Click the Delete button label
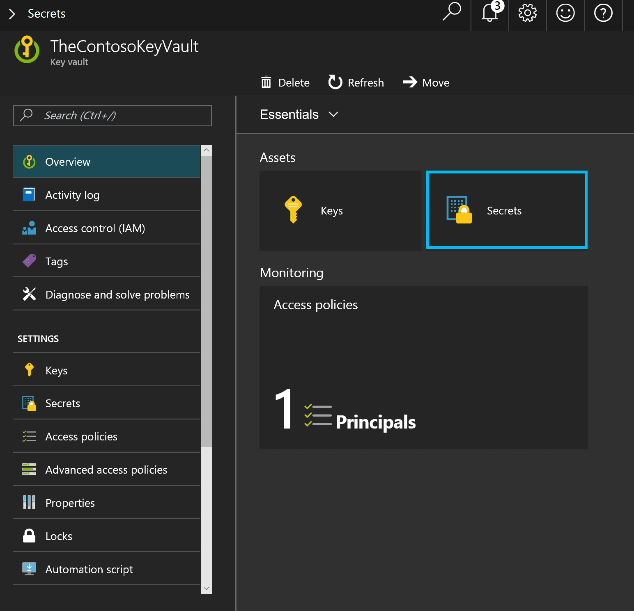The width and height of the screenshot is (634, 611). pyautogui.click(x=294, y=82)
